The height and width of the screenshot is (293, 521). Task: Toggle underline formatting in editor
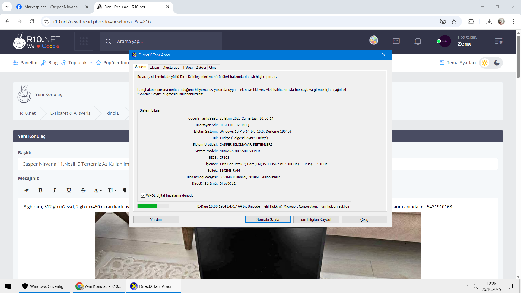coord(69,190)
